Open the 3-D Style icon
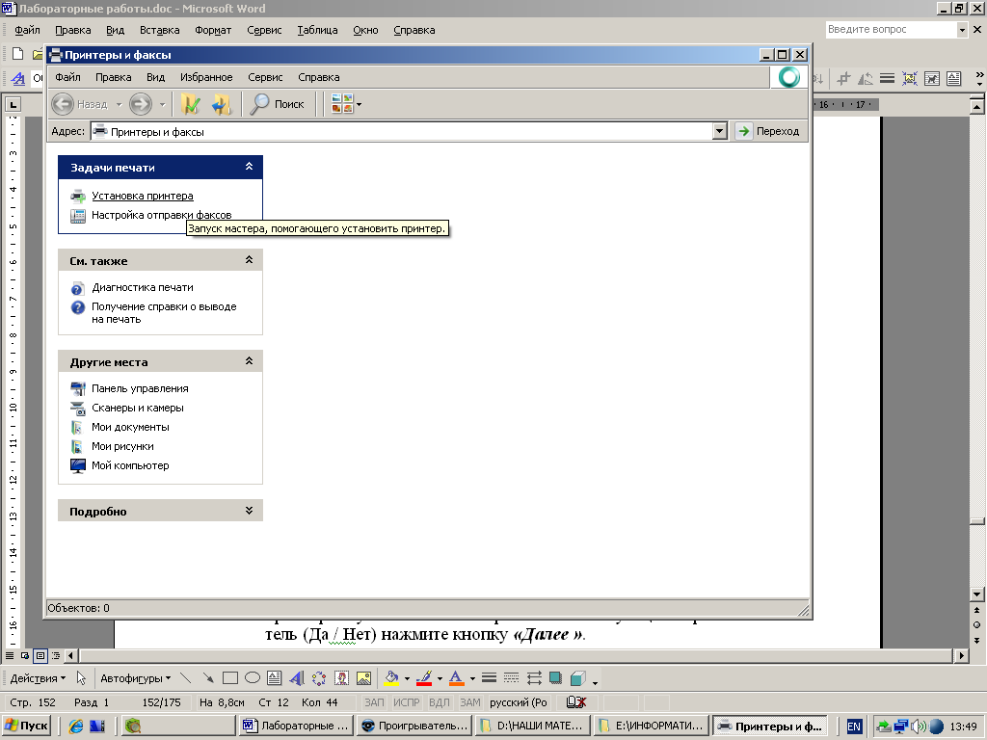Viewport: 987px width, 740px height. tap(578, 678)
